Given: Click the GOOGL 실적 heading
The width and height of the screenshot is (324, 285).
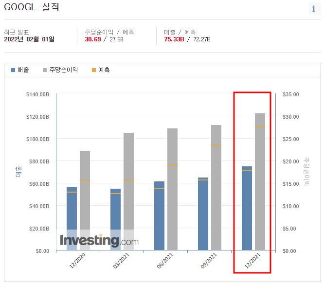Looking at the screenshot, I should point(32,7).
